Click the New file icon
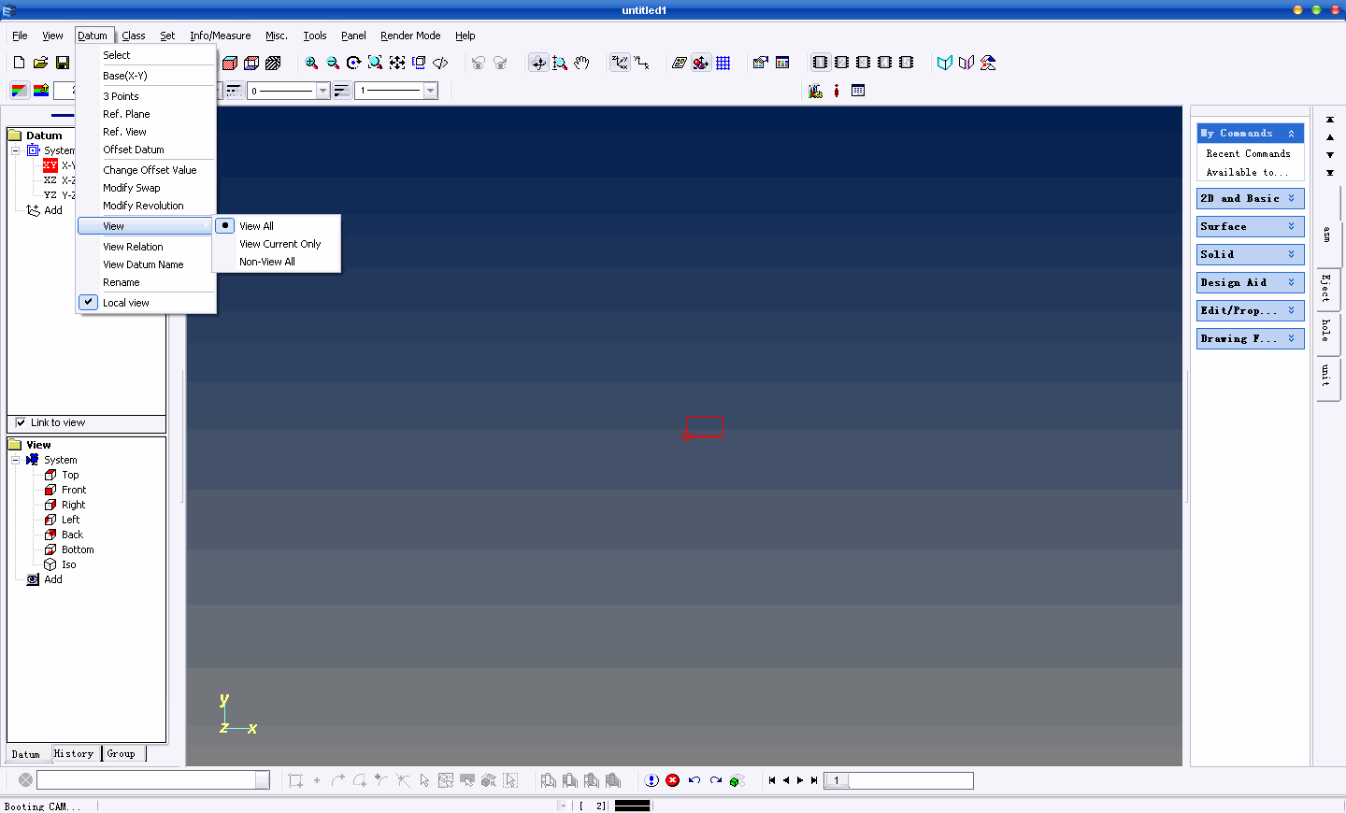 [19, 63]
